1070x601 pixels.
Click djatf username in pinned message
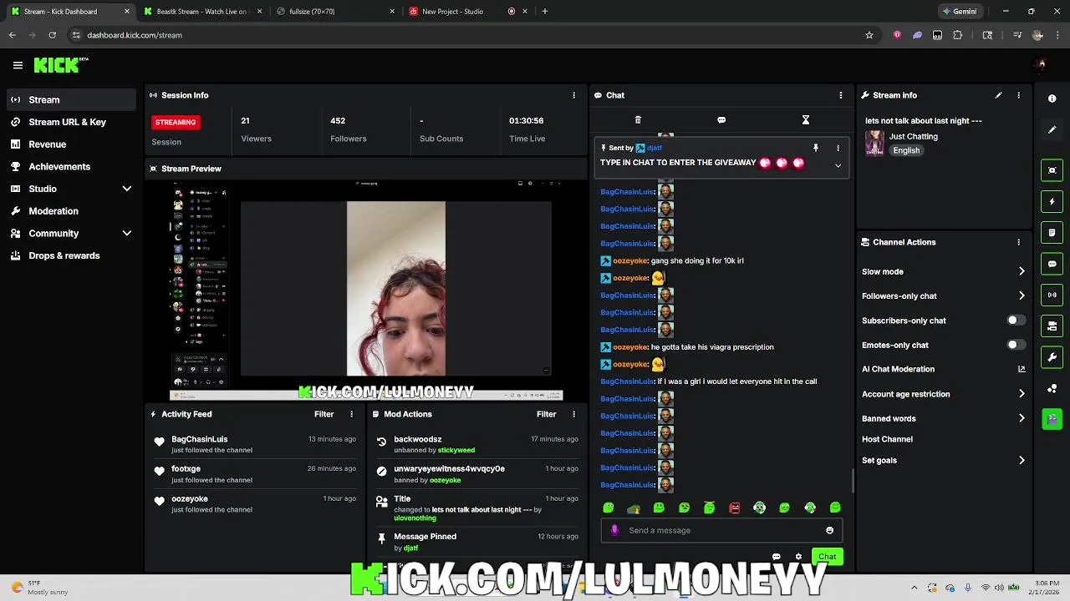coord(654,148)
